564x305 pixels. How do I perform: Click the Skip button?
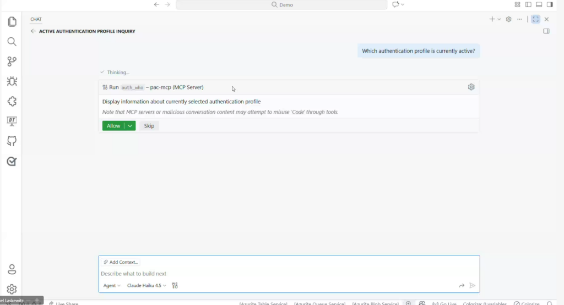point(149,126)
